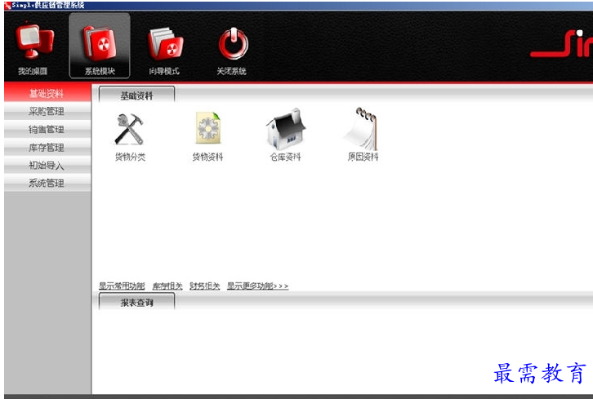Open 我的桌面 desktop icon
This screenshot has width=593, height=399.
pyautogui.click(x=34, y=42)
